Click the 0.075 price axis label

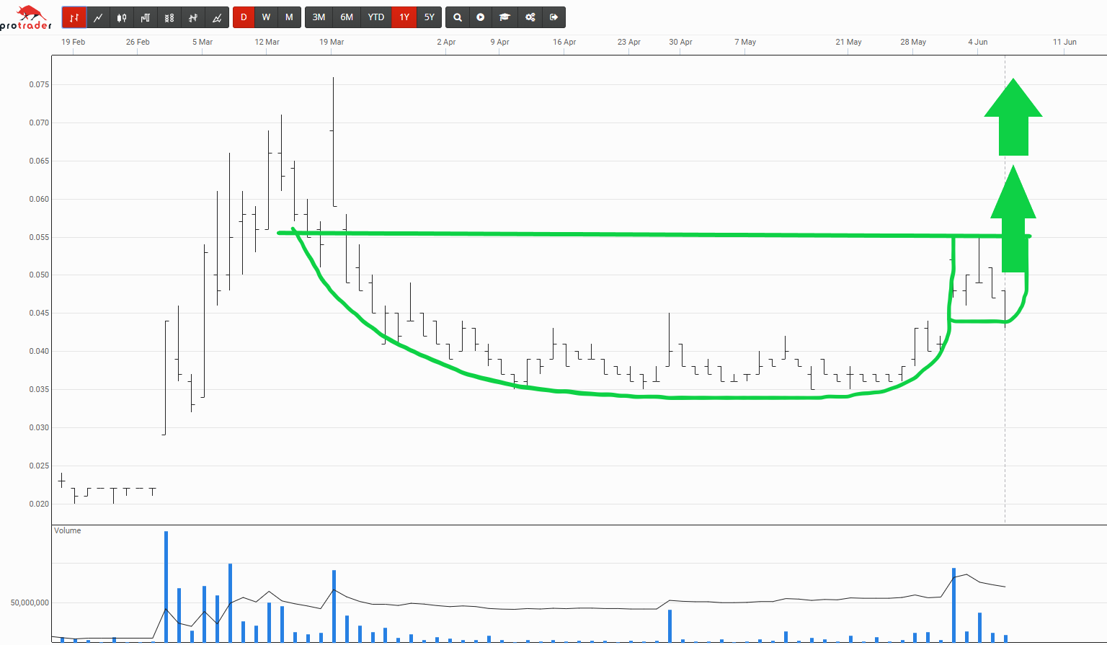point(39,84)
